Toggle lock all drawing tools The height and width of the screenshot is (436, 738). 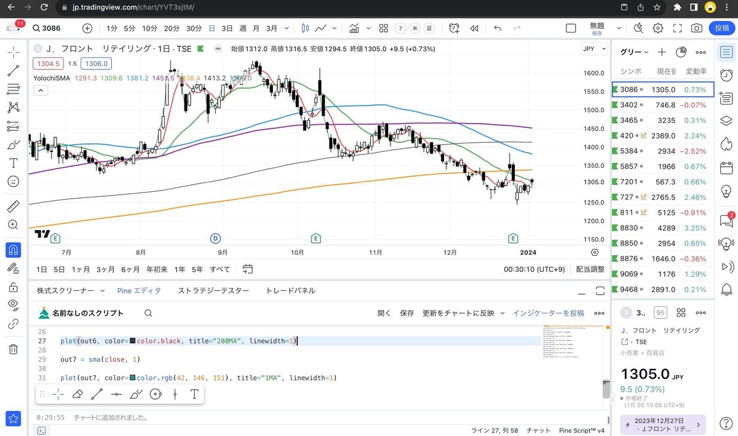(13, 287)
